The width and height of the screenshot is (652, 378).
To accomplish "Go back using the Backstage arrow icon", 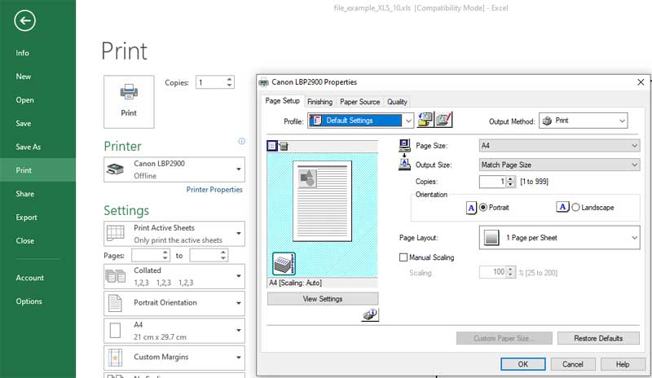I will [24, 20].
